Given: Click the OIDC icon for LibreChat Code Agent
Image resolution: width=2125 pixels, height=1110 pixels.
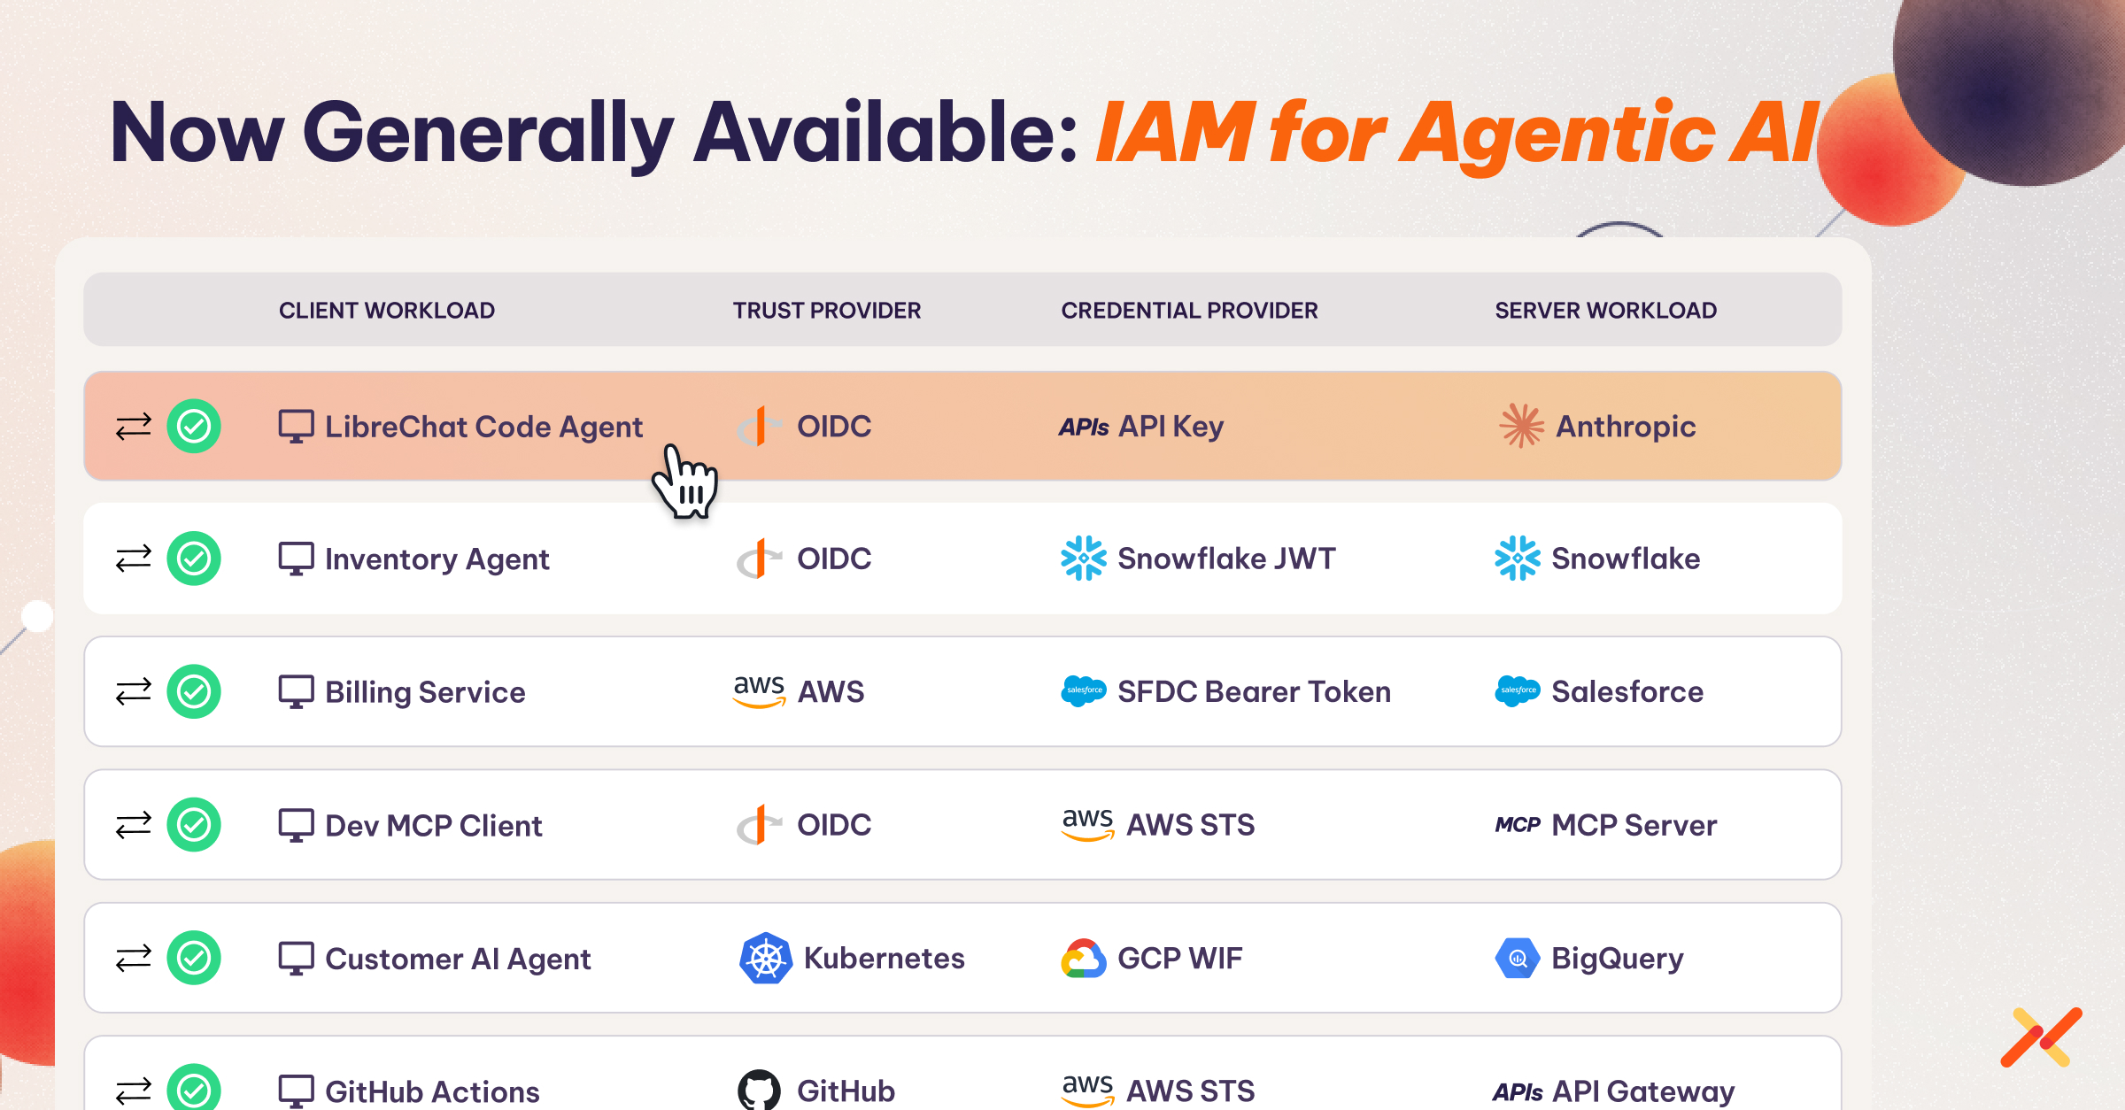Looking at the screenshot, I should (758, 427).
